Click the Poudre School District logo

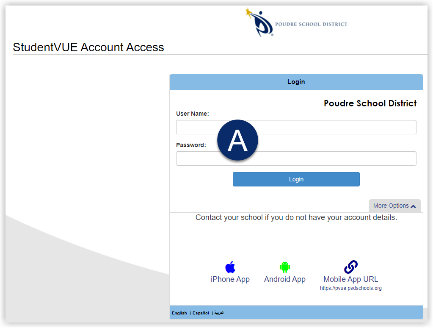296,22
